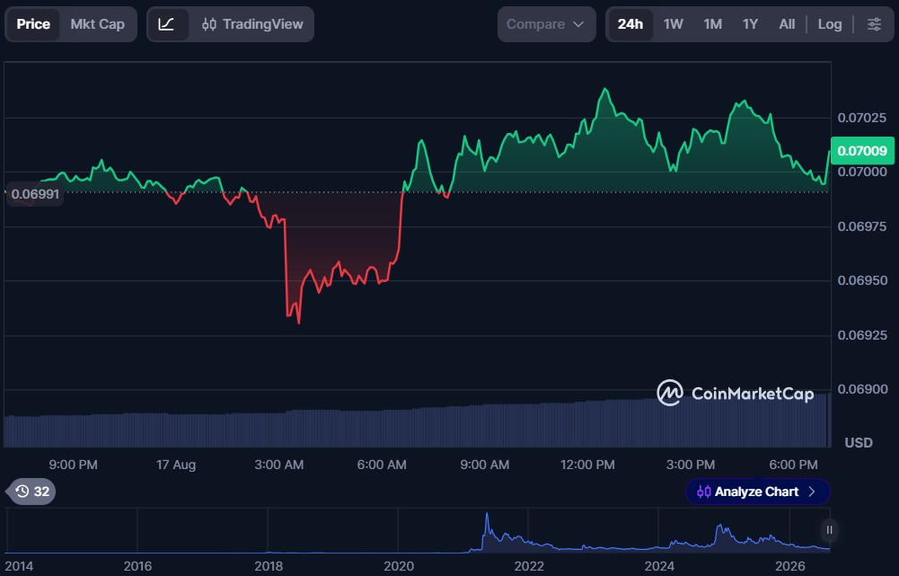Click the 9:00 AM time label
This screenshot has height=576, width=899.
tap(484, 465)
